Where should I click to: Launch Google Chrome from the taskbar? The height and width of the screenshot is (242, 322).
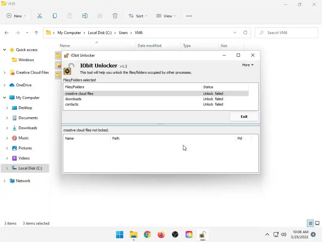[147, 234]
